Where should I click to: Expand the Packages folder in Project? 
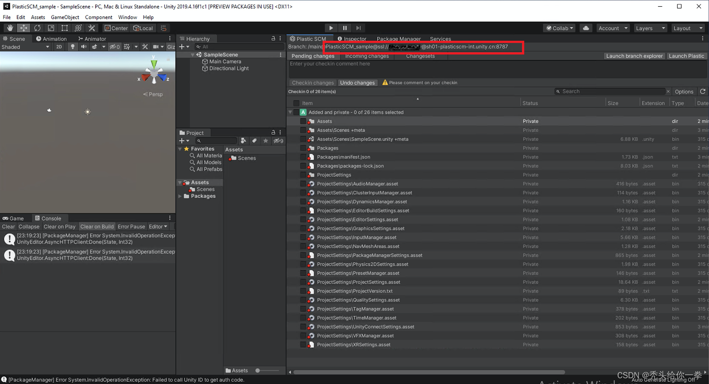coord(180,196)
